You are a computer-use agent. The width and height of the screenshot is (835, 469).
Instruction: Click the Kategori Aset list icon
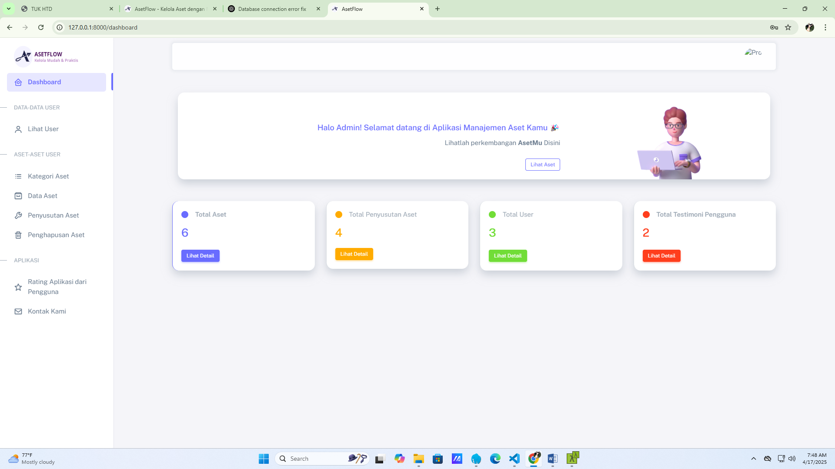18,176
